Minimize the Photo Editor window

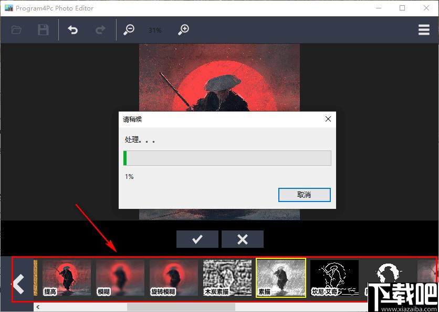pyautogui.click(x=379, y=8)
